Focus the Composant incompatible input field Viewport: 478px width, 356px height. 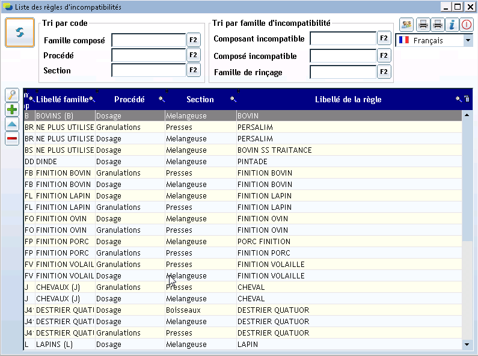[x=343, y=38]
